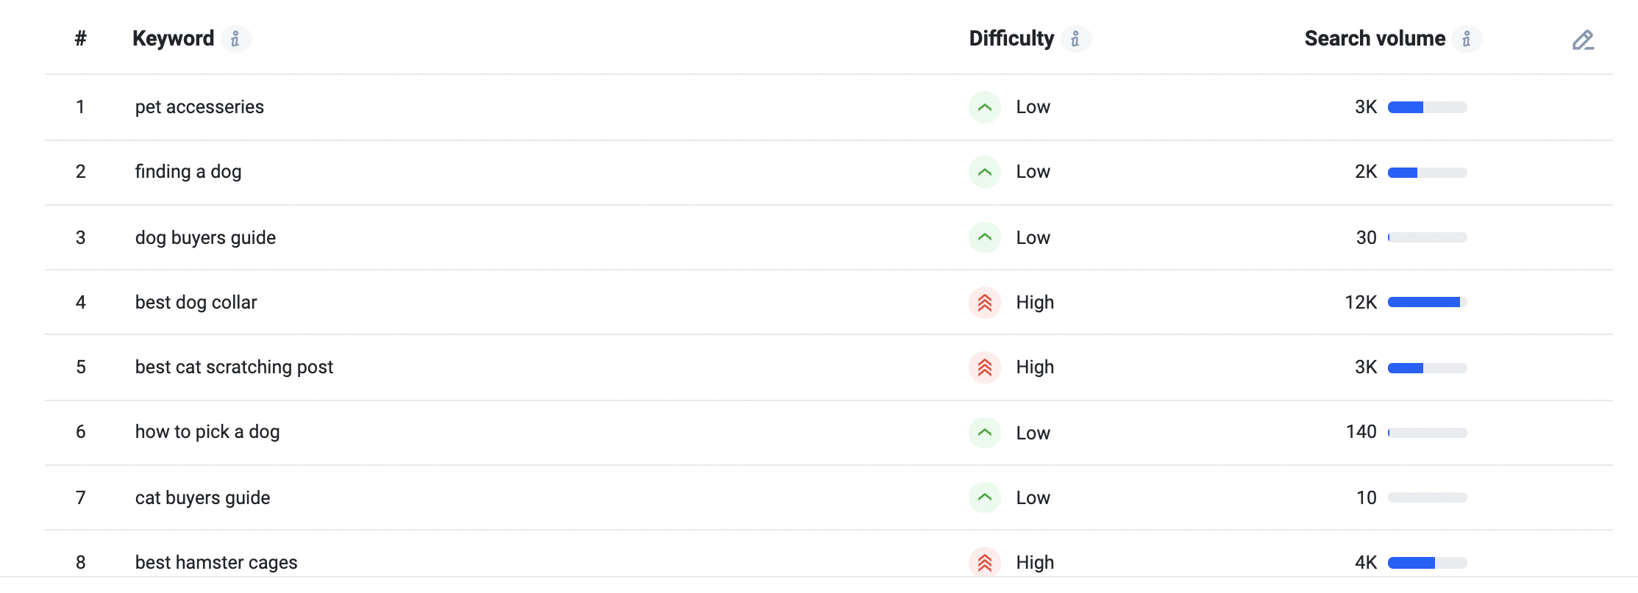Screen dimensions: 1638x593
Task: Select the keyword 'dog buyers guide'
Action: [x=205, y=238]
